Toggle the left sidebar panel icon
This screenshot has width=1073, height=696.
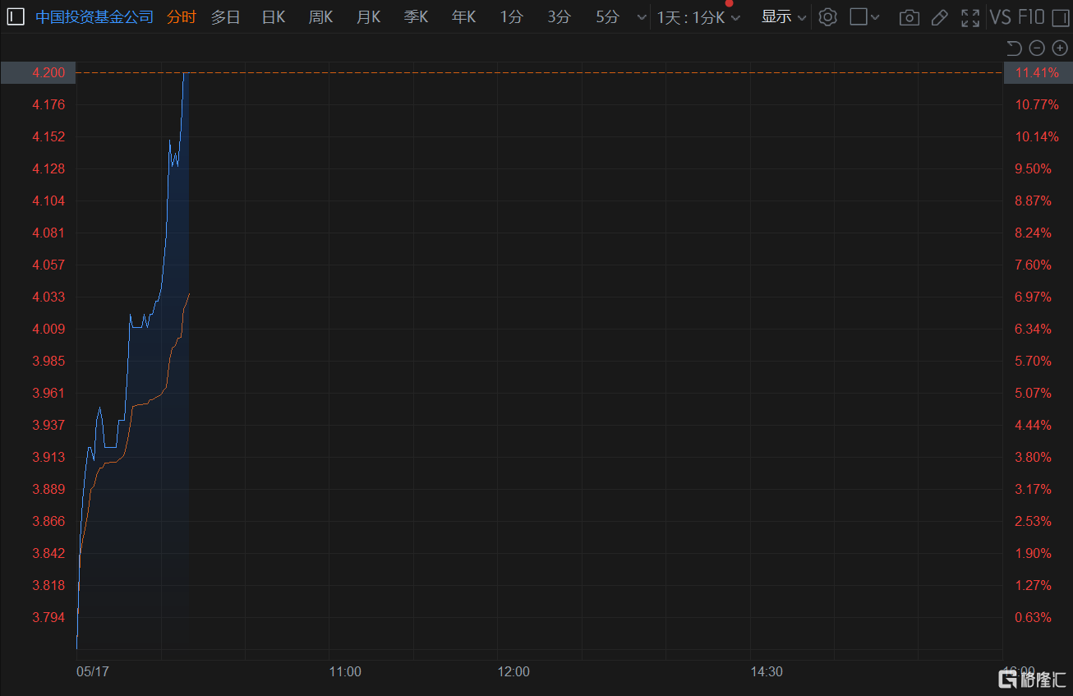pyautogui.click(x=16, y=16)
